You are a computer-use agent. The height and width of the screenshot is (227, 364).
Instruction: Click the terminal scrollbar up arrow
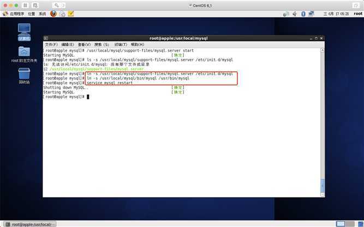pyautogui.click(x=322, y=50)
